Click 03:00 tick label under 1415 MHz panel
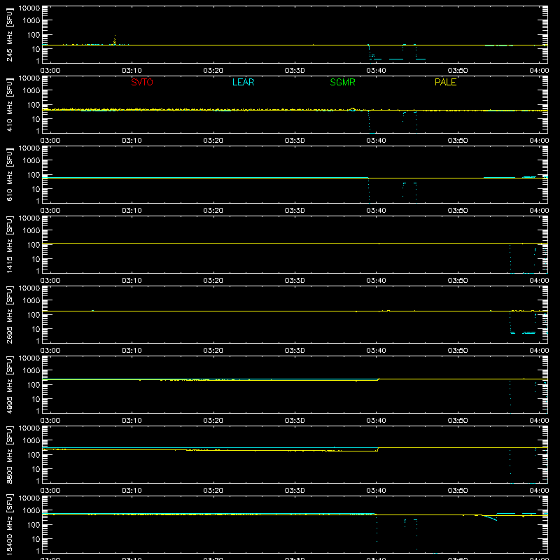 click(x=50, y=281)
